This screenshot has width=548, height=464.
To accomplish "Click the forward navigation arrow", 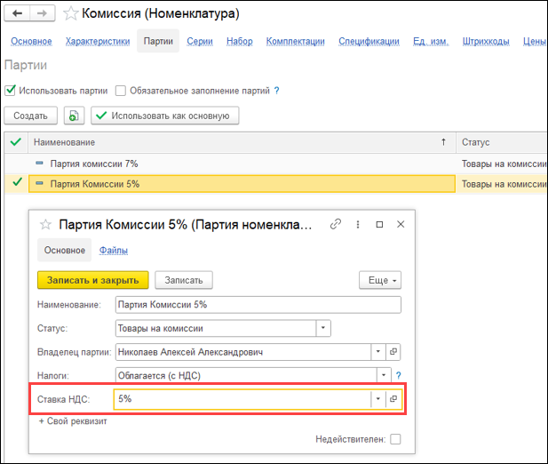I will pyautogui.click(x=44, y=14).
